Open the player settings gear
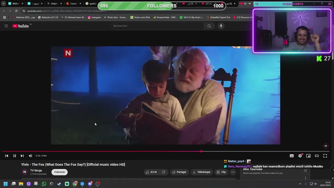334x188 pixels. pyautogui.click(x=300, y=156)
